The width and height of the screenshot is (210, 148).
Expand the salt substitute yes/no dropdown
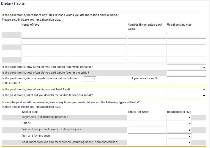coord(90,79)
